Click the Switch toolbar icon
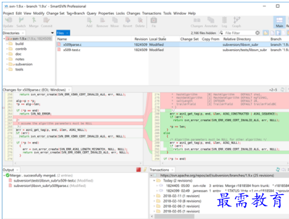This screenshot has width=289, height=219. click(x=21, y=23)
